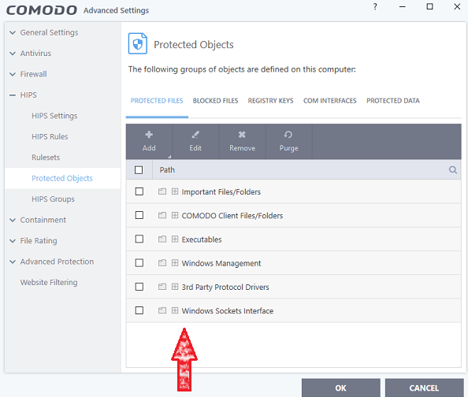468x397 pixels.
Task: Expand the Containment section chevron
Action: [13, 221]
